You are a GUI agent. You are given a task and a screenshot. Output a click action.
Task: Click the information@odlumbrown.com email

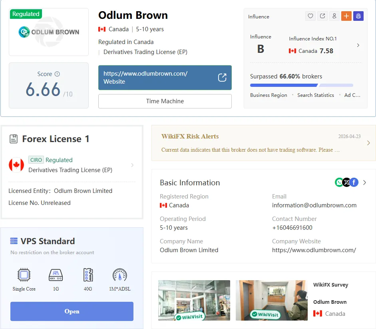coord(314,205)
